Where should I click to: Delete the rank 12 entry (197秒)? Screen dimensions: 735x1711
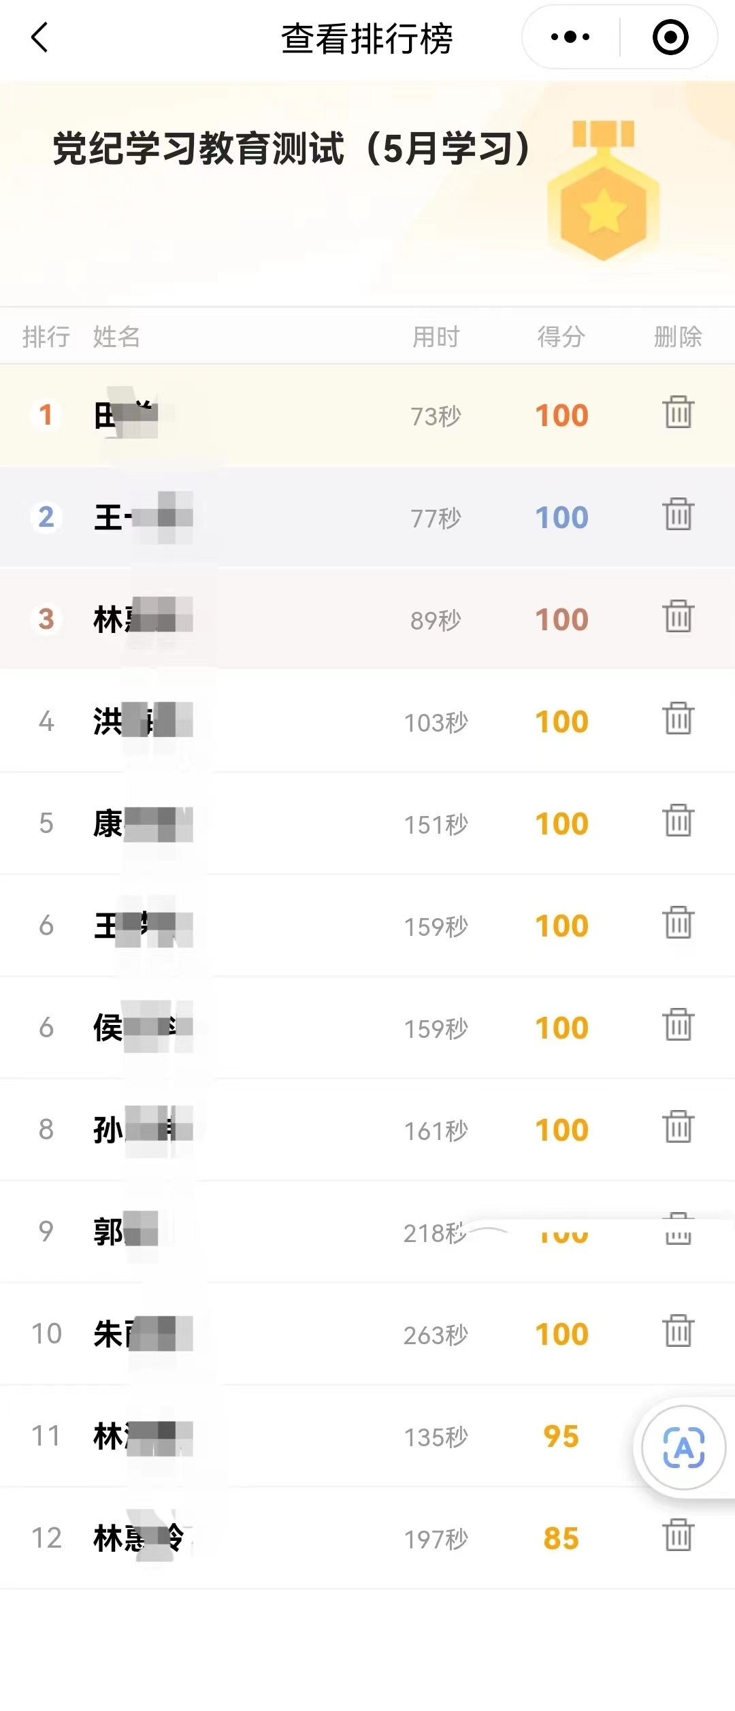click(678, 1535)
